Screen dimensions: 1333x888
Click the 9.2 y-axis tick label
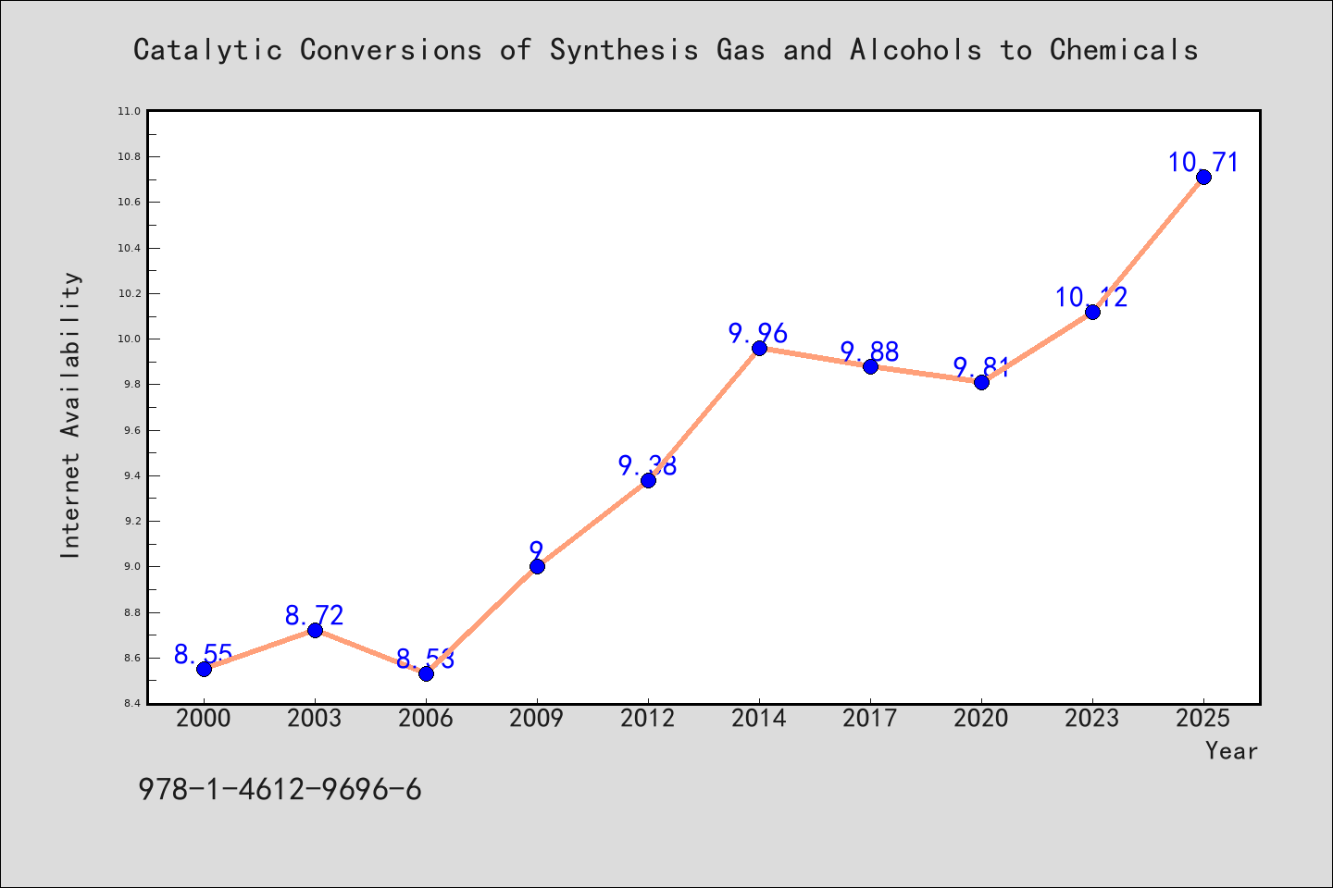tap(131, 521)
